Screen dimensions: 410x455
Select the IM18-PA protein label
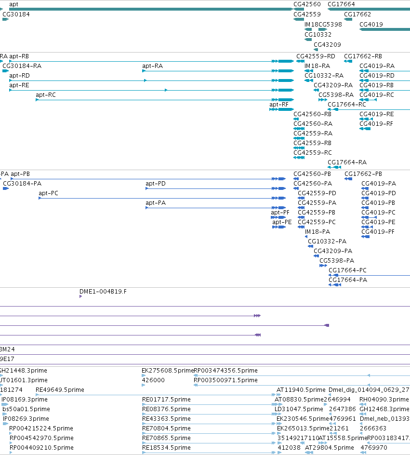tap(317, 231)
